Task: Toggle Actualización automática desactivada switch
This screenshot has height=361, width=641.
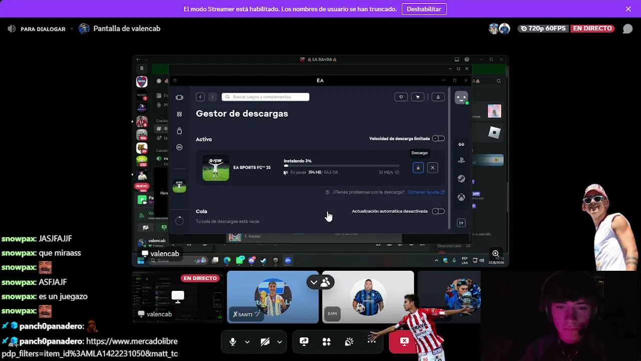Action: coord(438,211)
